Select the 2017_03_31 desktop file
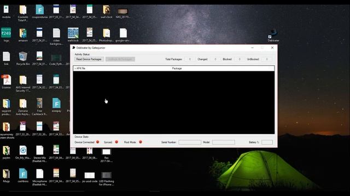The width and height of the screenshot is (350, 196). click(56, 11)
